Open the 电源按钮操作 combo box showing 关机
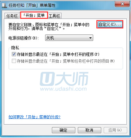Viewport: 131px width, 138px height. click(x=69, y=38)
